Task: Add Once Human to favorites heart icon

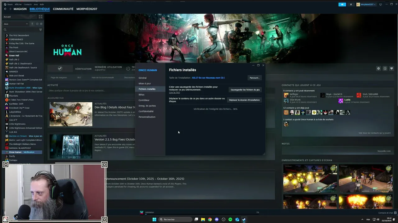Action: pyautogui.click(x=391, y=68)
